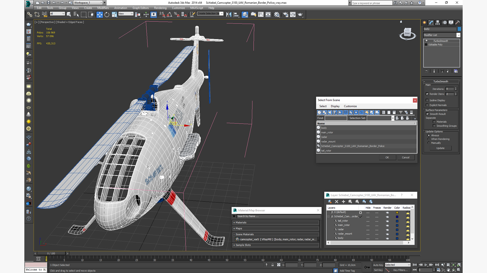Viewport: 487px width, 273px height.
Task: Click Delete layer X icon in Layer dialog
Action: pyautogui.click(x=337, y=202)
